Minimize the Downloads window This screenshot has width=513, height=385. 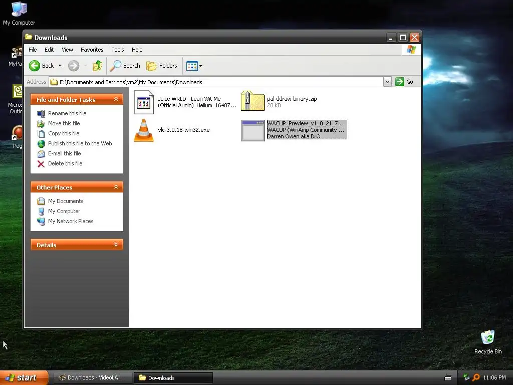391,38
